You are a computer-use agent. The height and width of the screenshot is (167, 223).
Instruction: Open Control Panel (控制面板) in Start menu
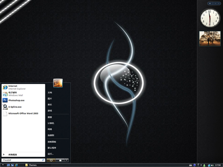click(x=52, y=142)
